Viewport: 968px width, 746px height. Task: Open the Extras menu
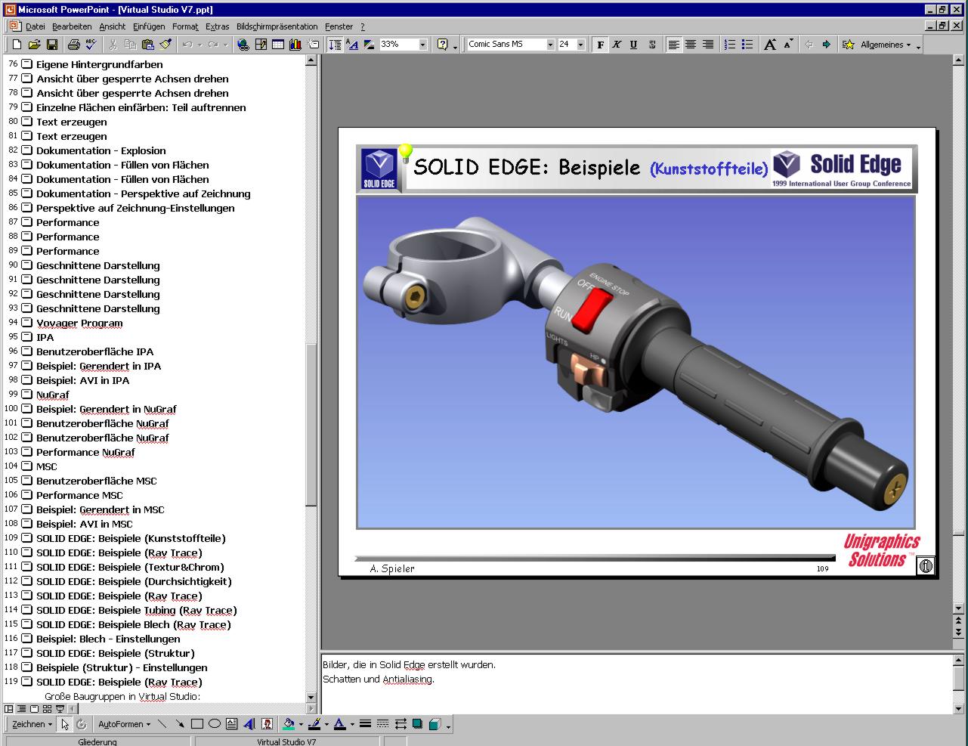tap(217, 26)
